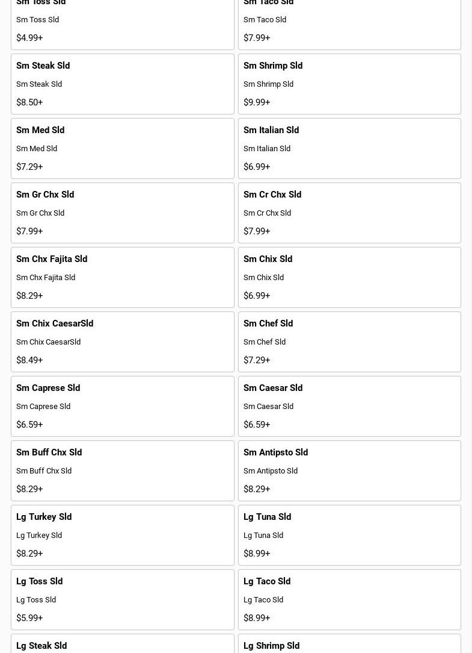Select the Sm Chix CaesarSld item

click(122, 342)
